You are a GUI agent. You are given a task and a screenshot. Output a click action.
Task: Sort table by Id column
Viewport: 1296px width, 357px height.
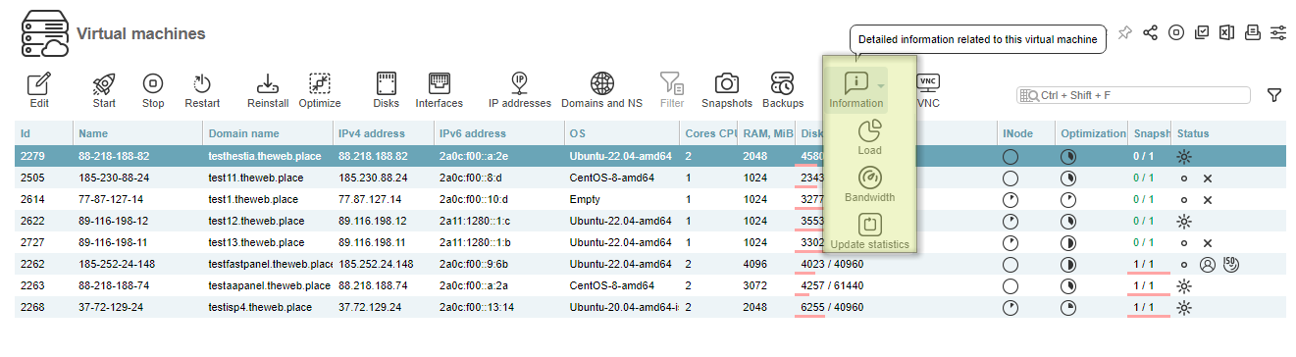click(43, 133)
